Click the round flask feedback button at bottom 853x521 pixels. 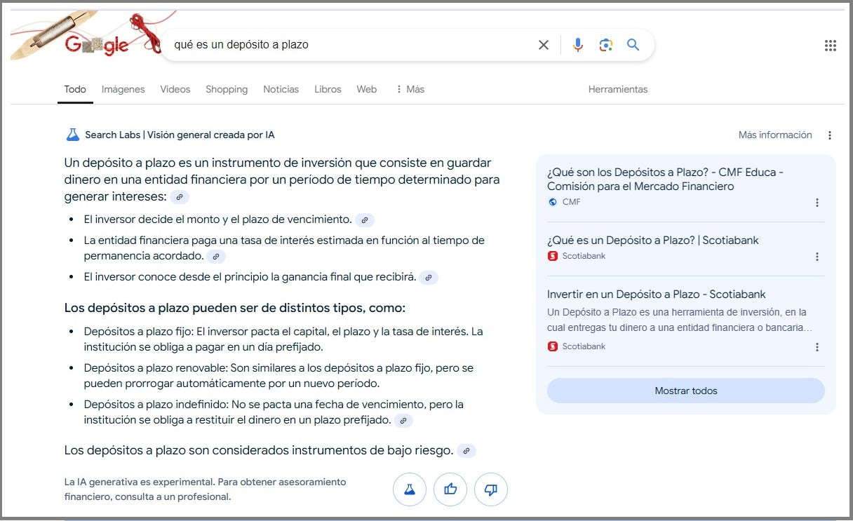(x=410, y=489)
